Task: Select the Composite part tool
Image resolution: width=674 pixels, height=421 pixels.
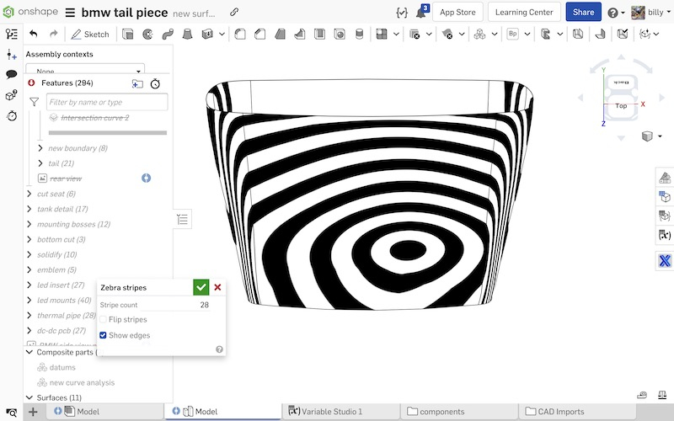Action: pos(479,34)
